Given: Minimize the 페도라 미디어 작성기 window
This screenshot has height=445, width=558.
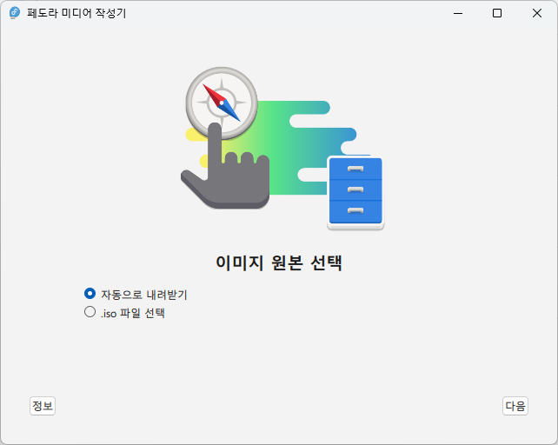Looking at the screenshot, I should pyautogui.click(x=458, y=13).
